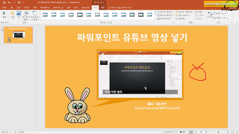Click the rabbit clipart image
Screen dimensions: 239x134
[77, 105]
